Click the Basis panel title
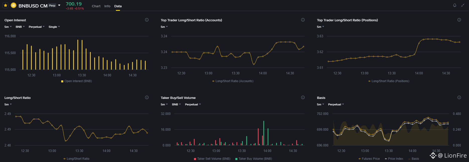The image size is (469, 162). pos(321,98)
